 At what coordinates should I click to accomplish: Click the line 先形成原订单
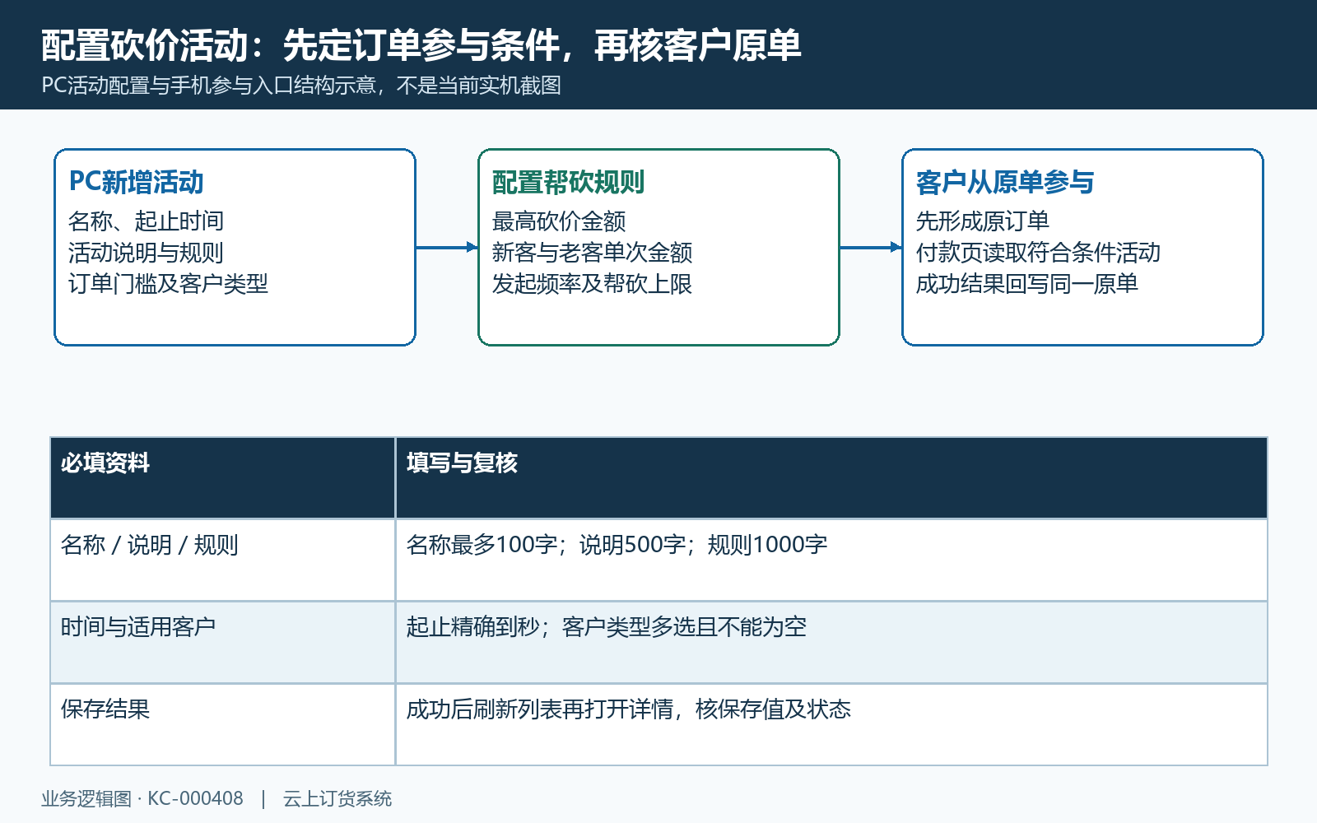pos(983,221)
